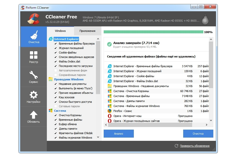Uncheck Недавние документы checkbox

tap(56, 84)
